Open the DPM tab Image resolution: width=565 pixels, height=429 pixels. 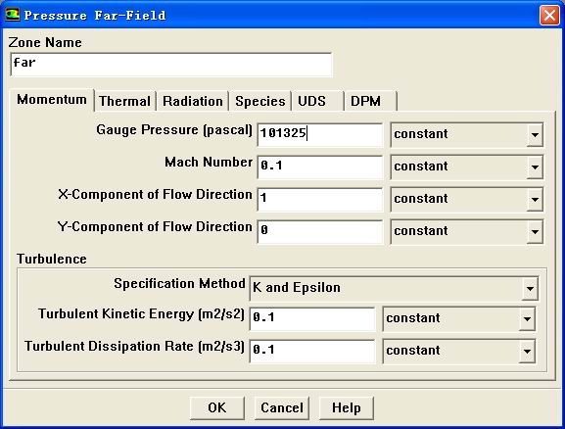coord(370,101)
